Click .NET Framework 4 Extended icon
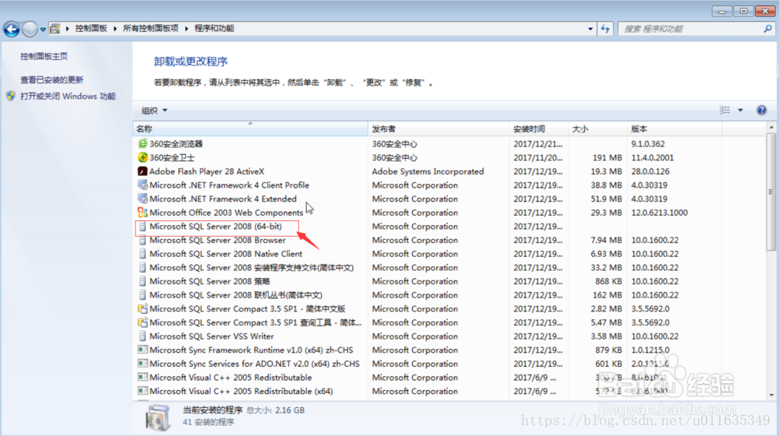The height and width of the screenshot is (436, 779). click(143, 199)
